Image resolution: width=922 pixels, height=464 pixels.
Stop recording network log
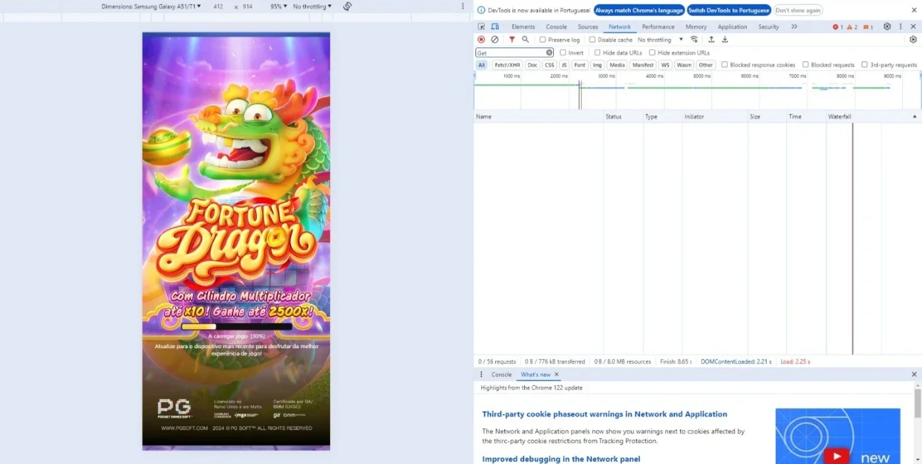click(481, 39)
